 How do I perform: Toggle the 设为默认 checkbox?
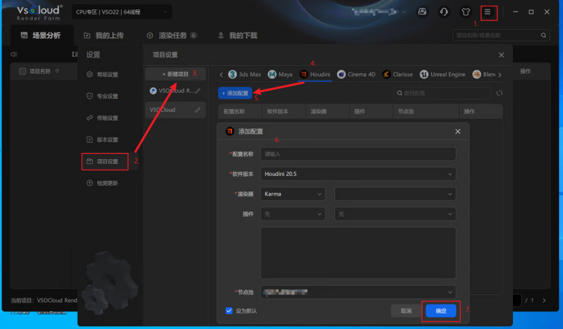pos(229,311)
